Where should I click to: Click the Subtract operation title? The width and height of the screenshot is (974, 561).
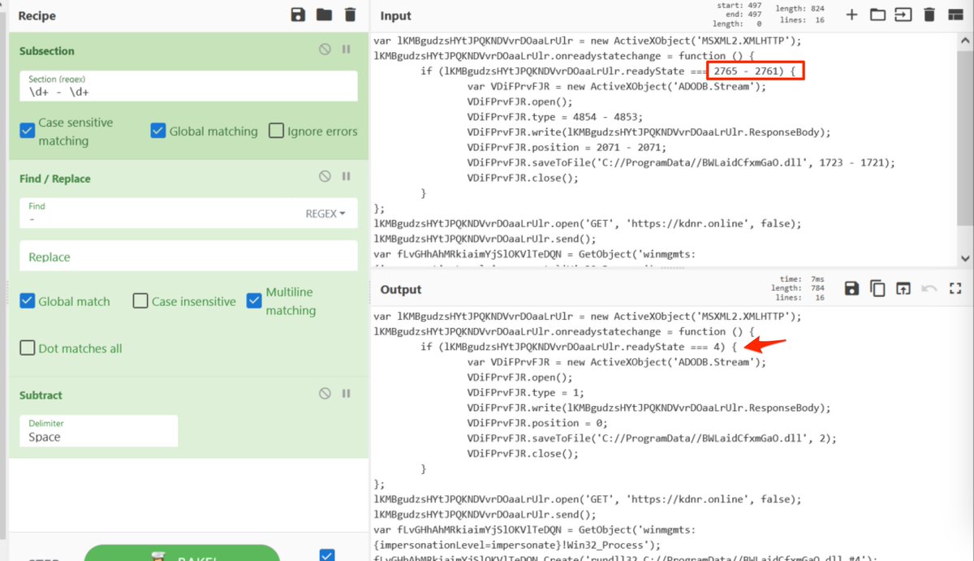41,395
